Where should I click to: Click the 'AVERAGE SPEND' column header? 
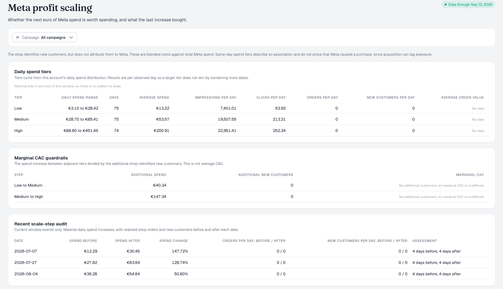click(154, 98)
